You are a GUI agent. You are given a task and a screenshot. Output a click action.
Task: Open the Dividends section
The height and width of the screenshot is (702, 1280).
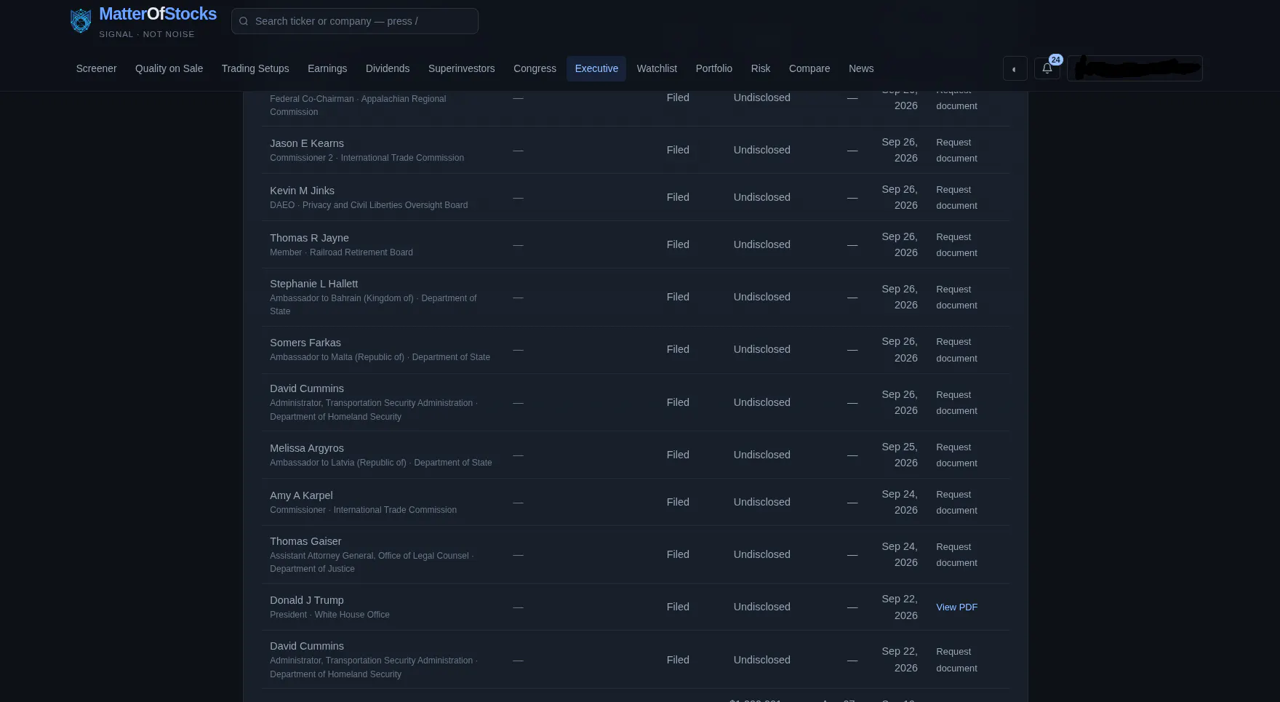pos(388,68)
